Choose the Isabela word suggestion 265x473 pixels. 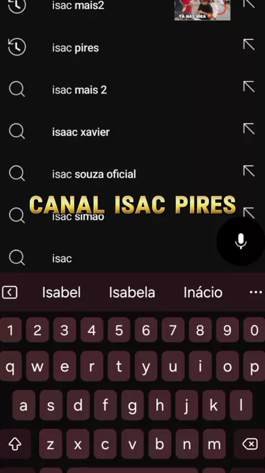pyautogui.click(x=132, y=292)
